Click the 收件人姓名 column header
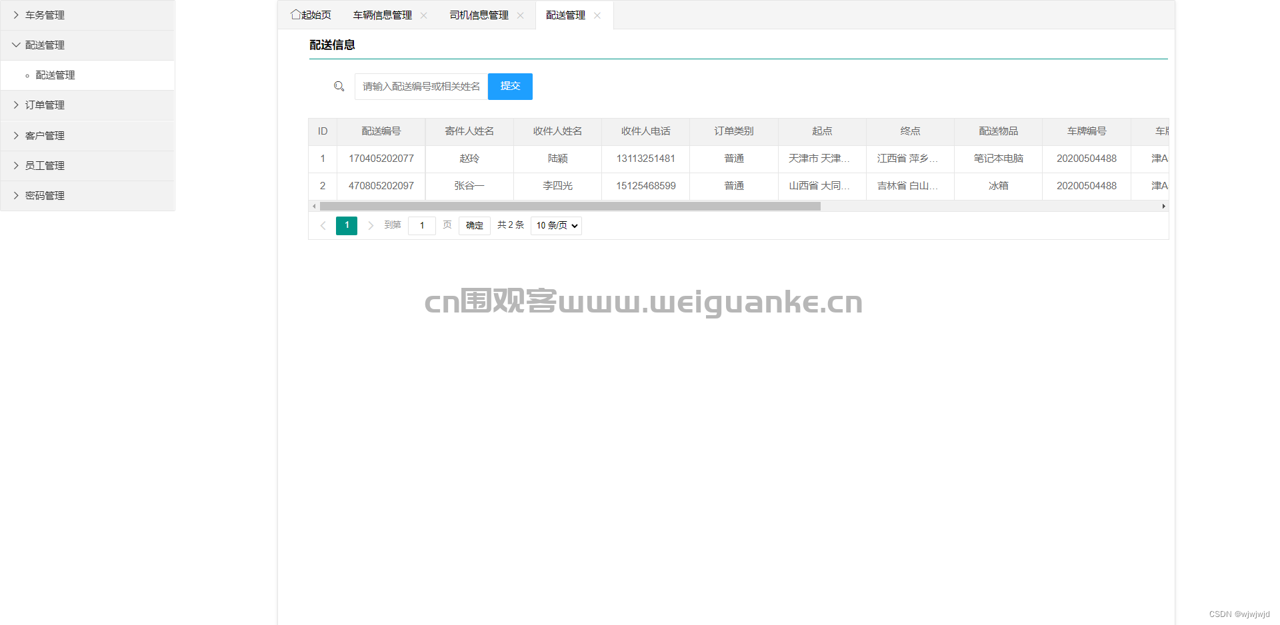 coord(558,132)
